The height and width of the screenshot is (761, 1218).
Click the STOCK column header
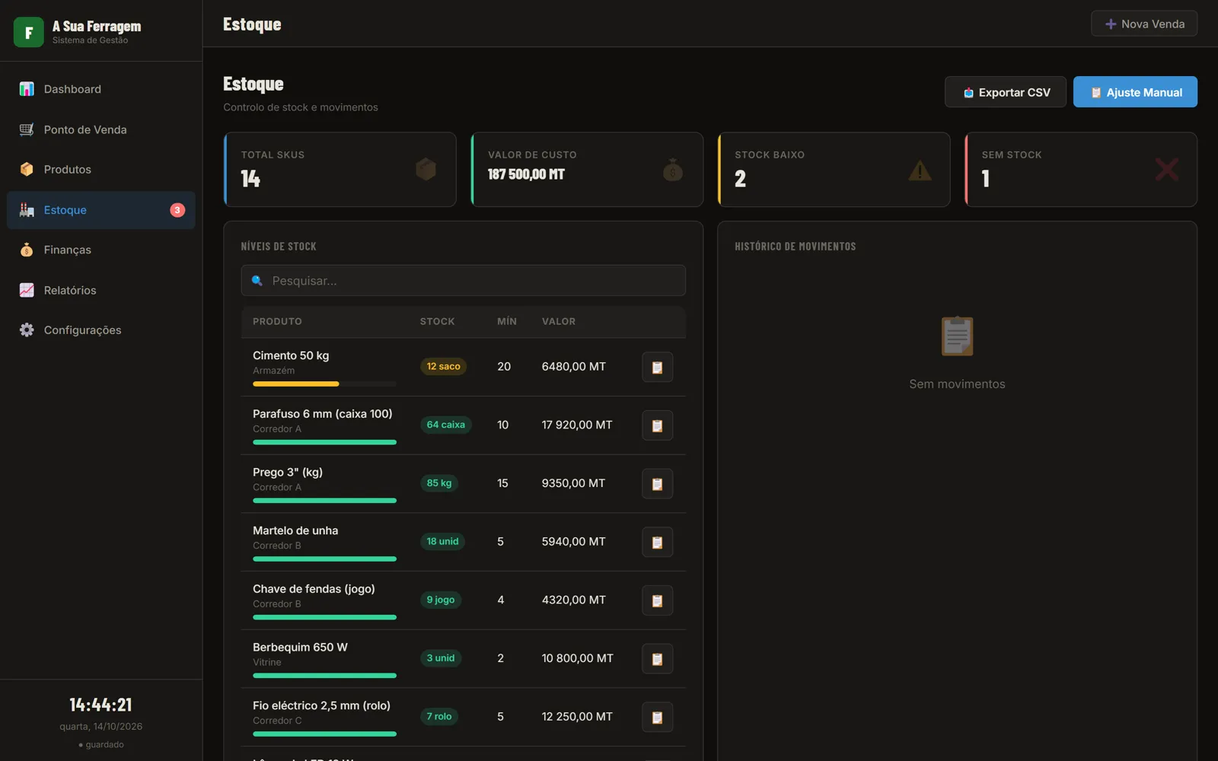pos(437,321)
